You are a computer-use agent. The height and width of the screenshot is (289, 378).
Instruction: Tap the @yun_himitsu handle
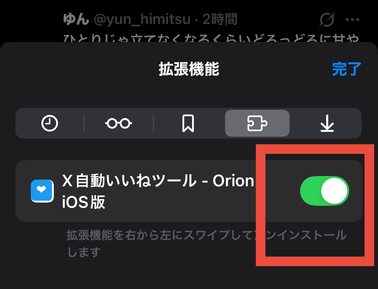(x=142, y=20)
